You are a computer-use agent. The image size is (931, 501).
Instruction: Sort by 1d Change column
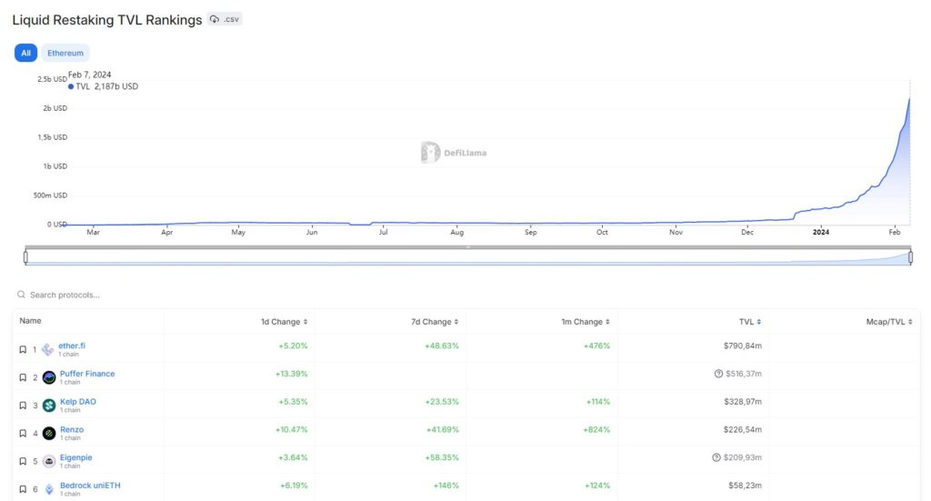click(284, 322)
